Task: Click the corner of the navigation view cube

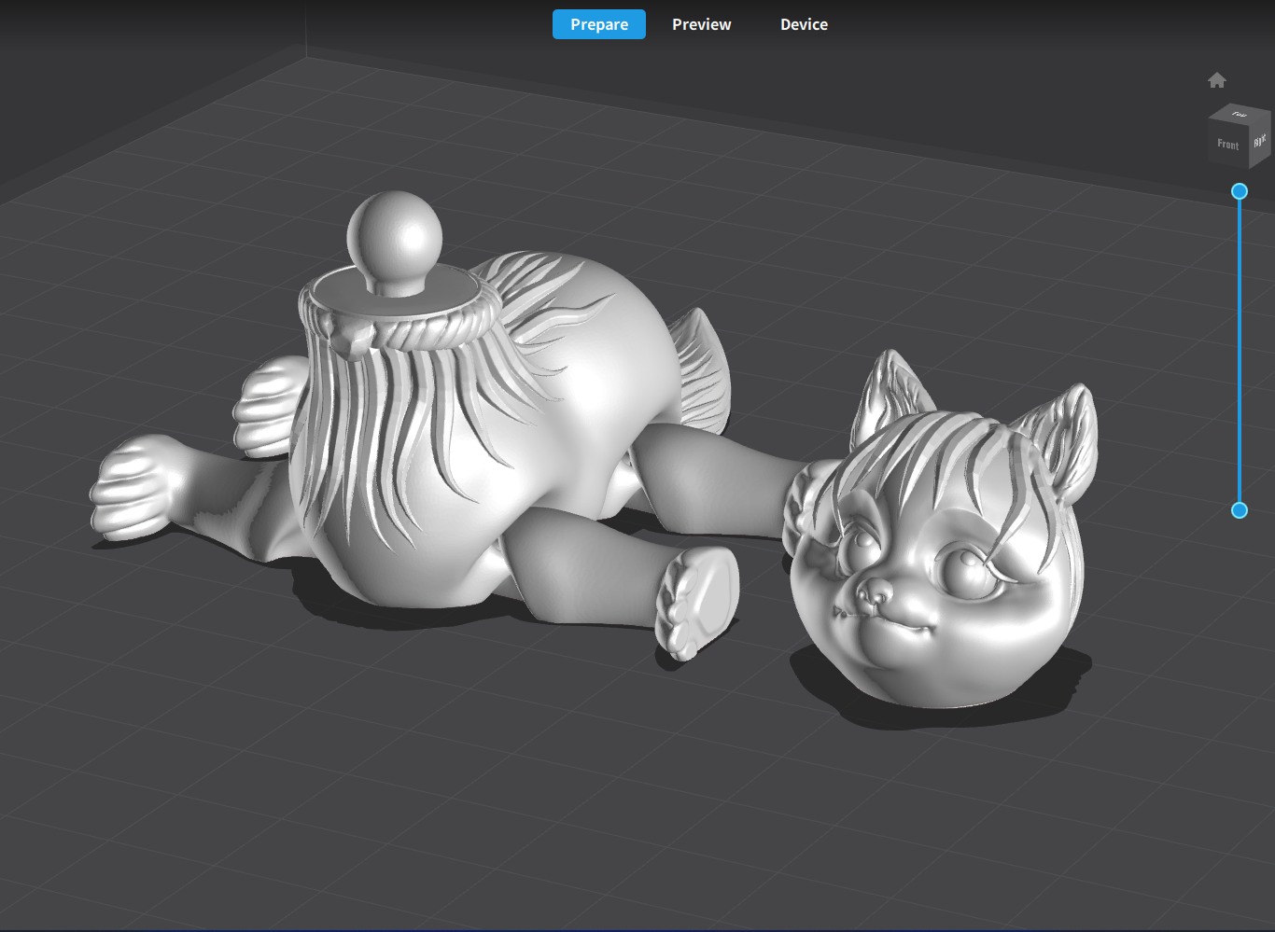Action: [1249, 125]
